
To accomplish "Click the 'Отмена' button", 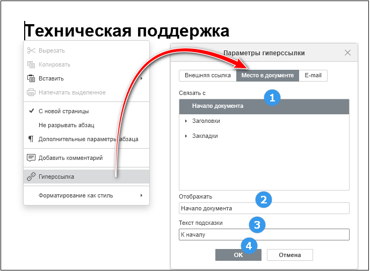I will (x=290, y=255).
